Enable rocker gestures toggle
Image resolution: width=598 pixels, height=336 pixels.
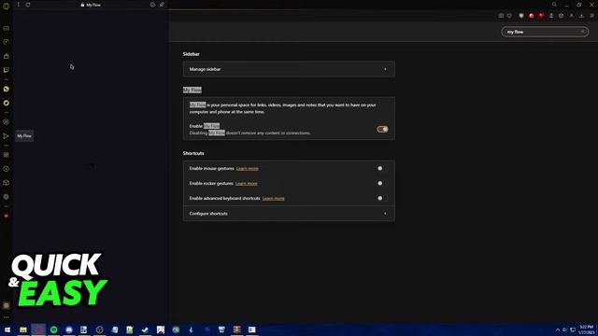(382, 183)
